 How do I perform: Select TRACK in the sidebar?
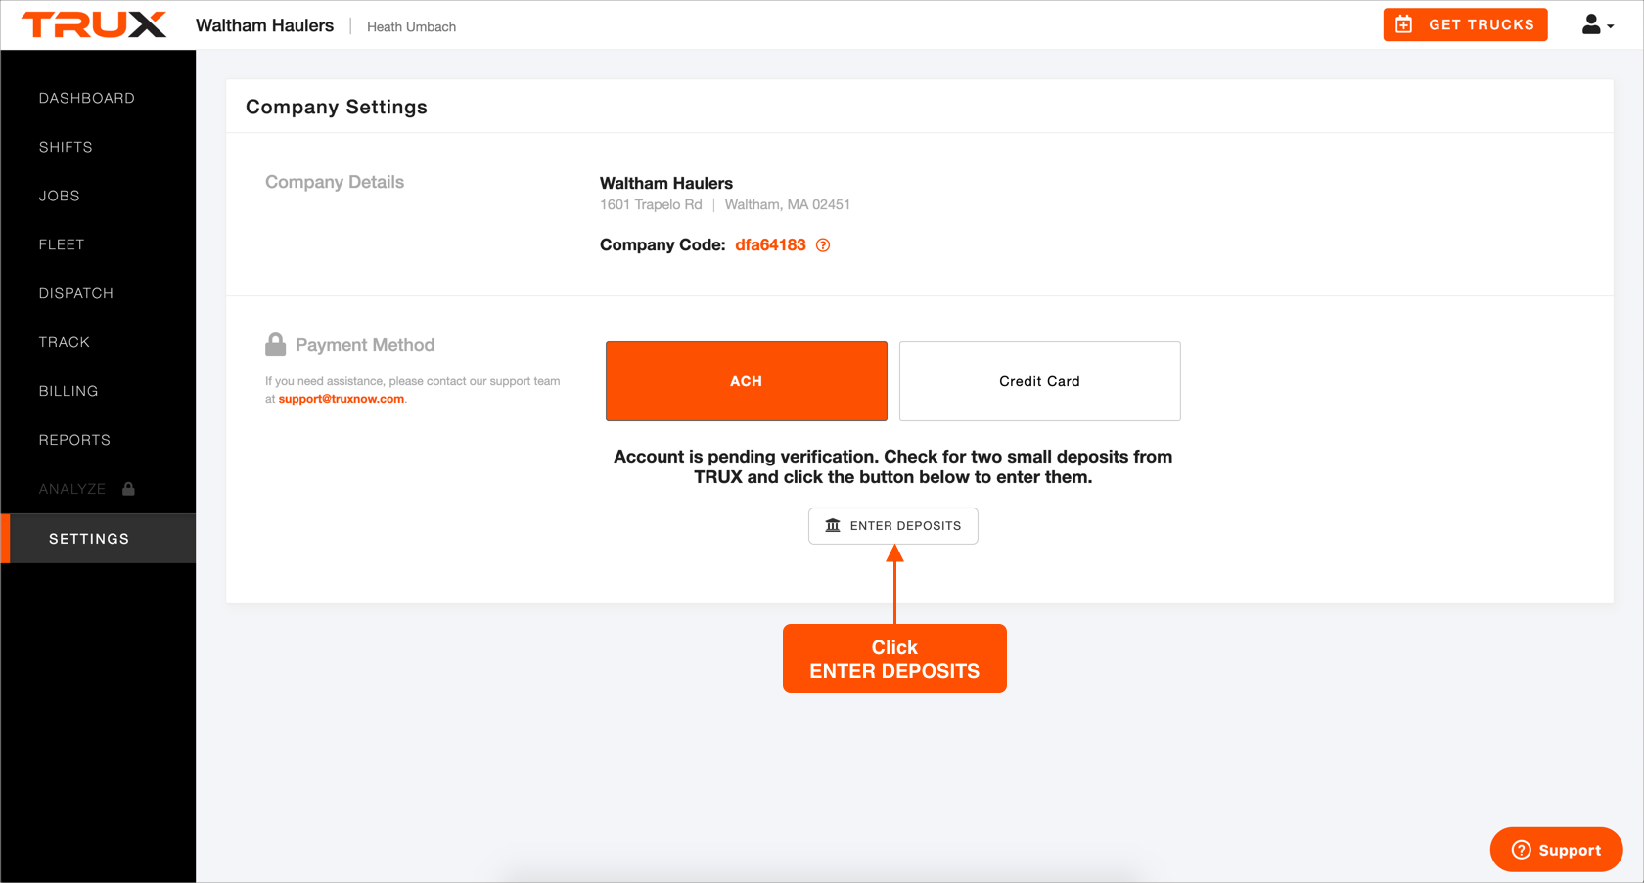[65, 342]
